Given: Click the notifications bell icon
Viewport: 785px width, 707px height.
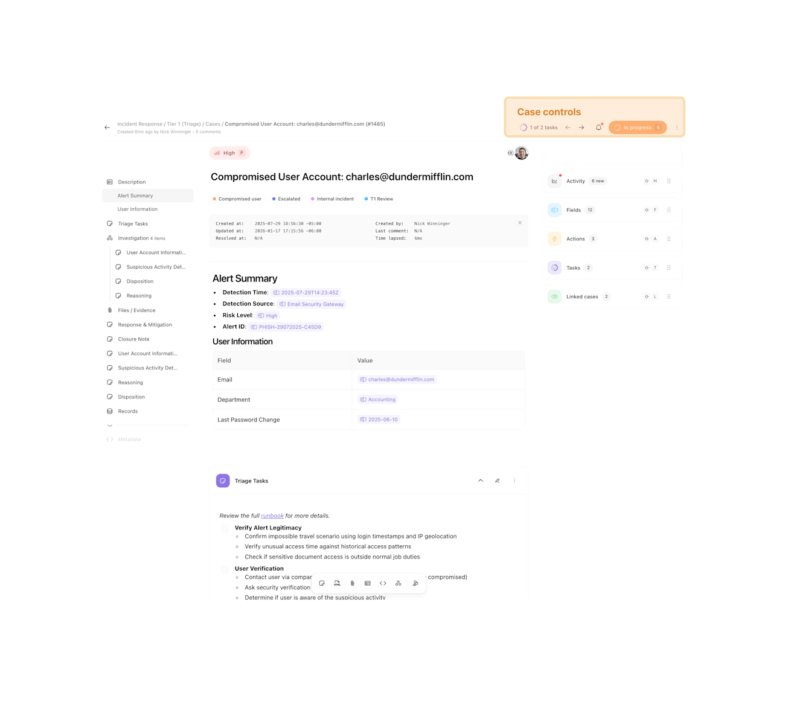Looking at the screenshot, I should click(598, 127).
